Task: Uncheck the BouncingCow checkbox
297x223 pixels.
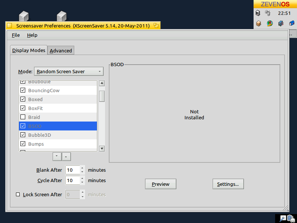Action: click(23, 90)
